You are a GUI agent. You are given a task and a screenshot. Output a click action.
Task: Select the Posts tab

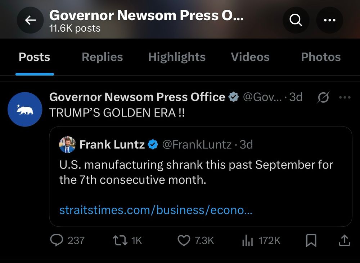coord(35,57)
